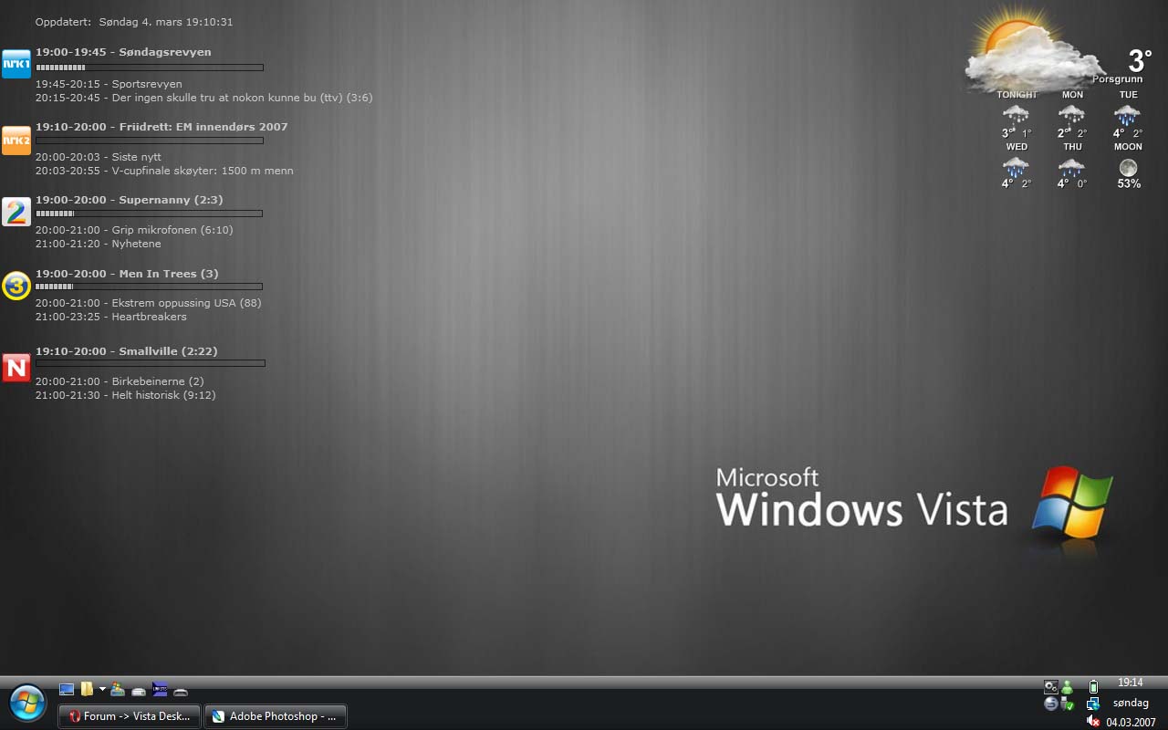Expand the quick launch folder arrow
Screen dimensions: 1168x730
(102, 689)
